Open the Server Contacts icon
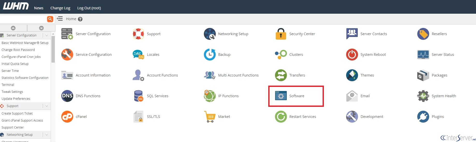The height and width of the screenshot is (142, 476). point(352,34)
